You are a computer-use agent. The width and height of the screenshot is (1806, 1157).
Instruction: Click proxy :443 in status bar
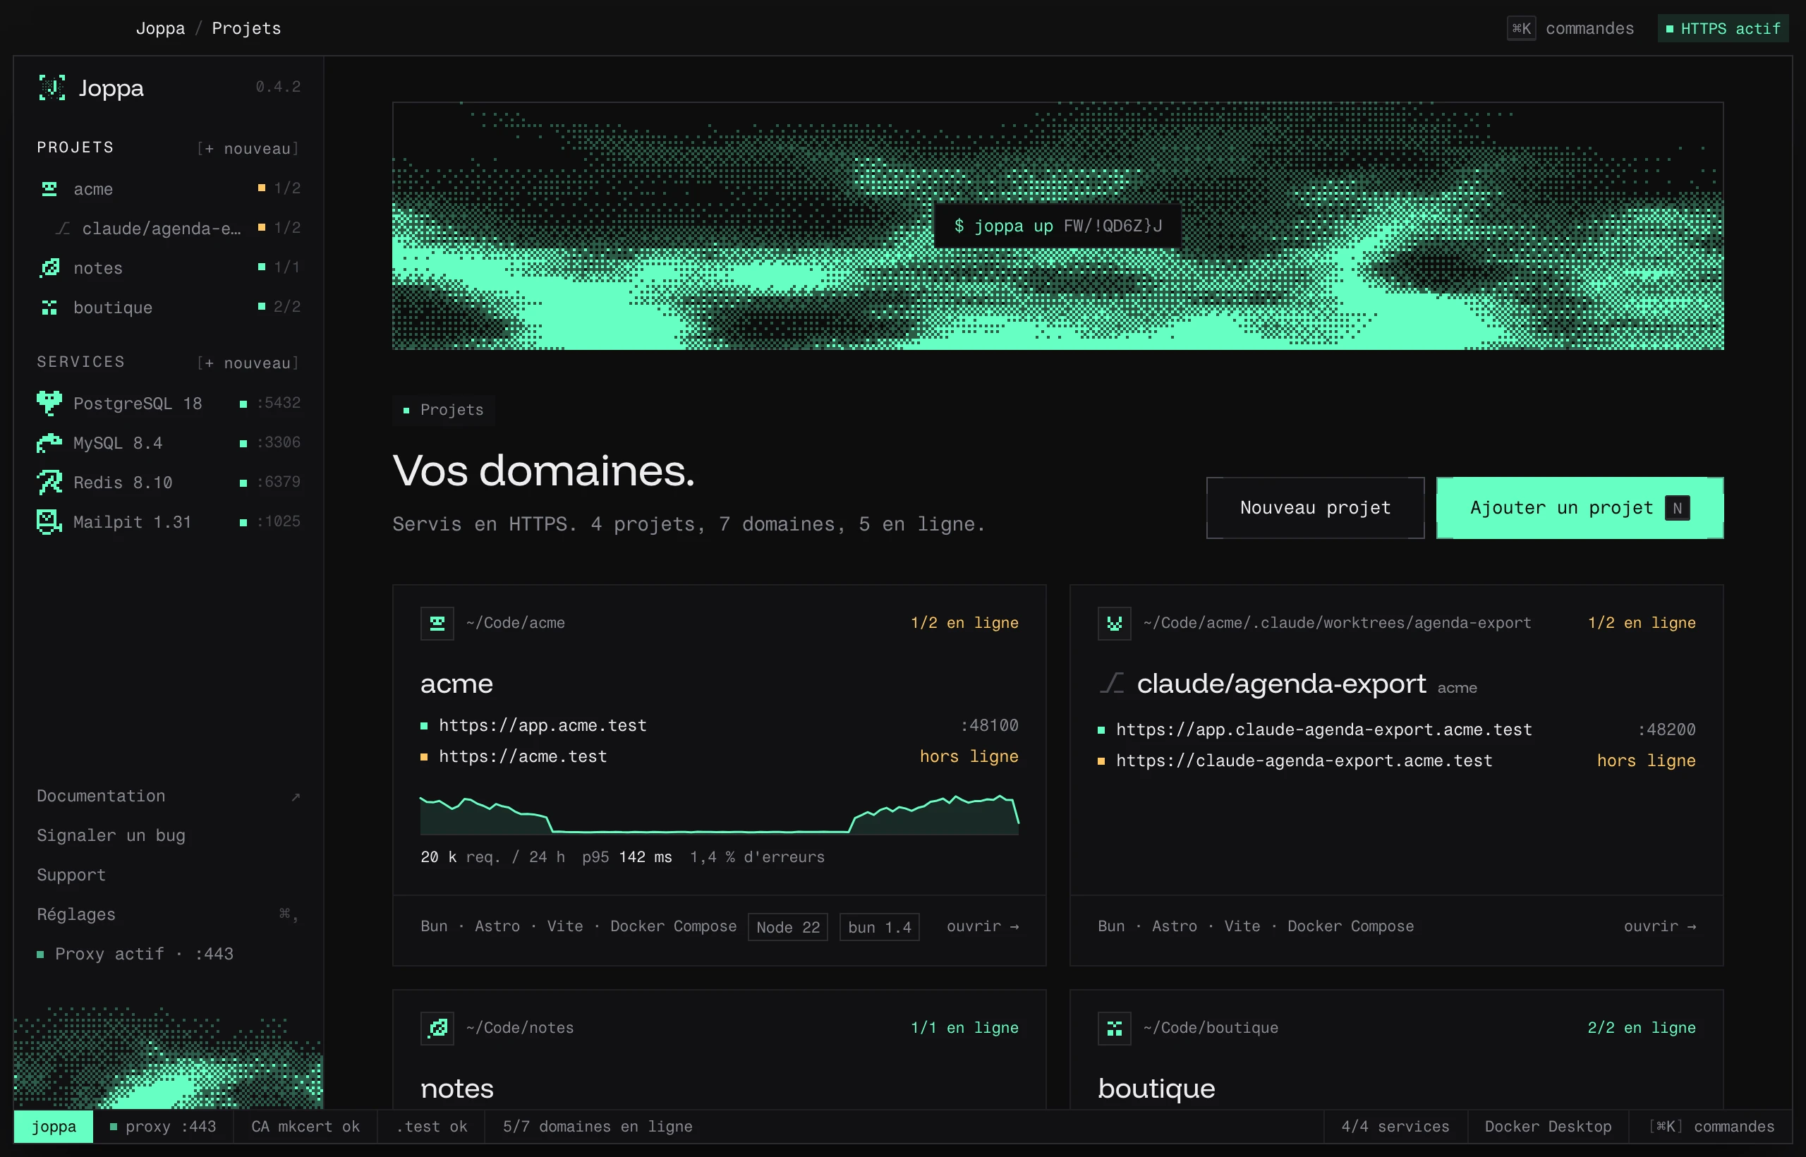click(x=163, y=1126)
